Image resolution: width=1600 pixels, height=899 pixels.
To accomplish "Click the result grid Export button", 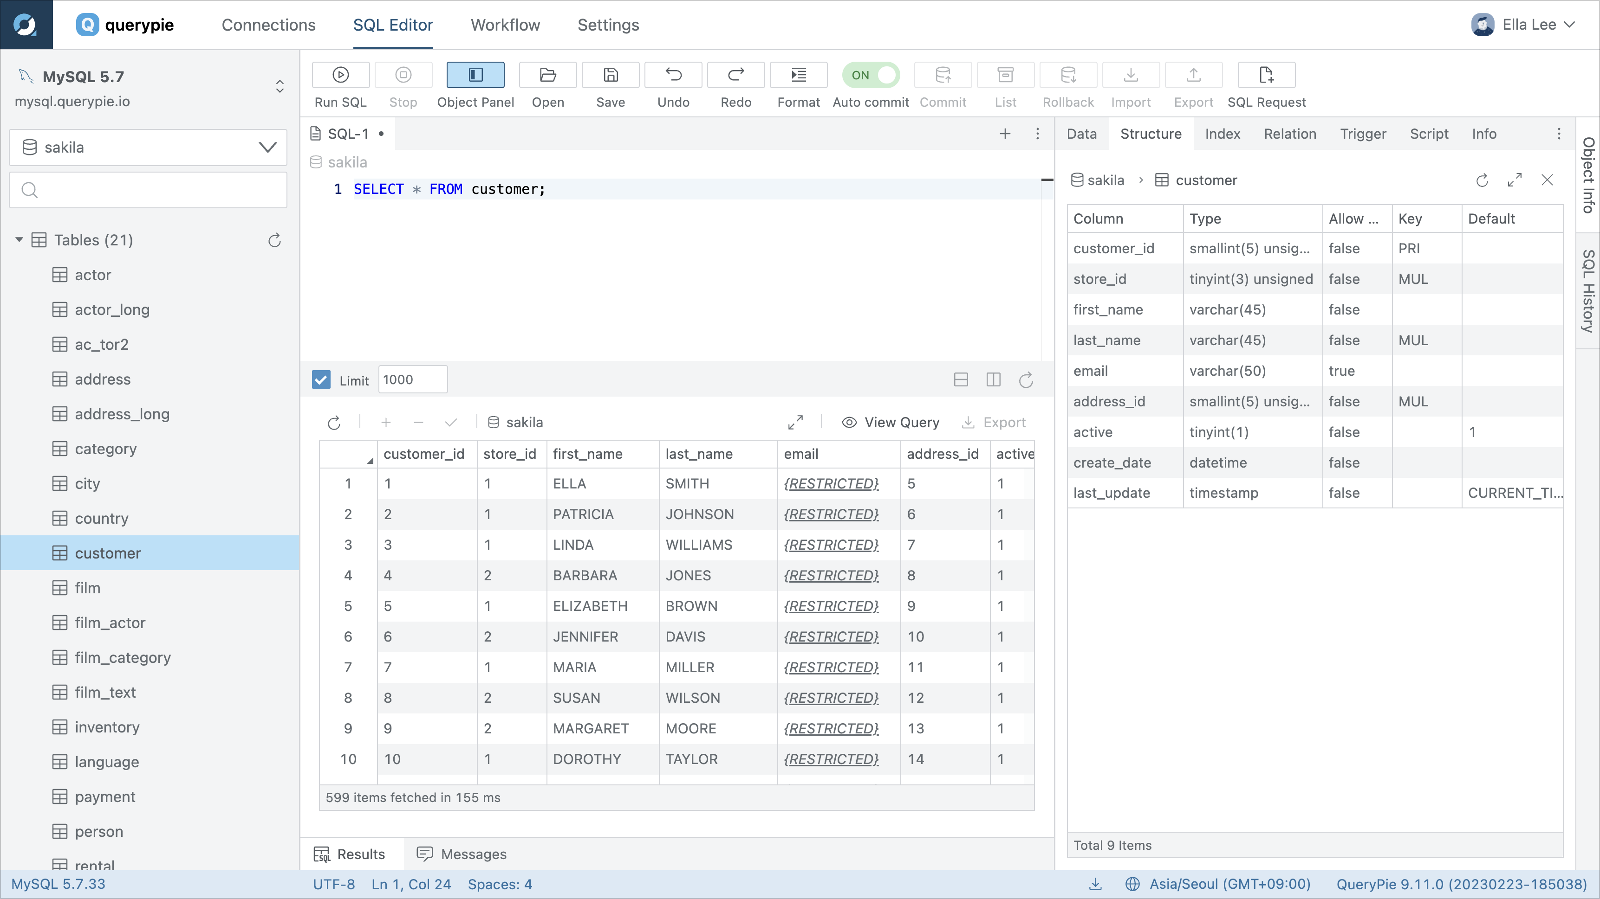I will click(994, 423).
